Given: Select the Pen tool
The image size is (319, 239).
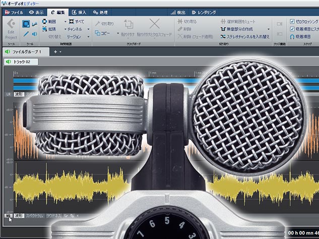Looking at the screenshot, I should click(26, 34).
